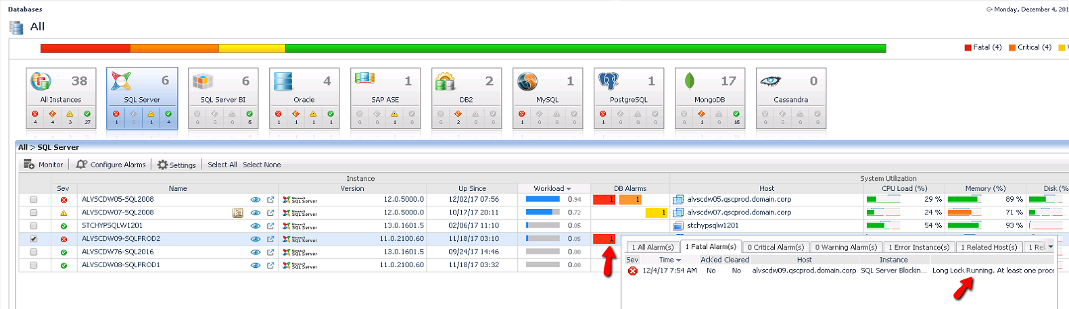Screen dimensions: 1069x309
Task: Open external link icon for STCHYPSQLW1201
Action: (x=270, y=226)
